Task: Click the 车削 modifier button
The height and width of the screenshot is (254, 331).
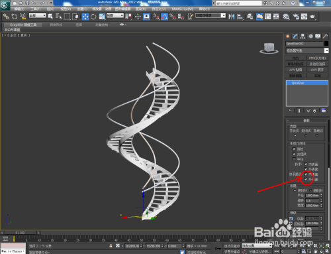Action: [317, 76]
